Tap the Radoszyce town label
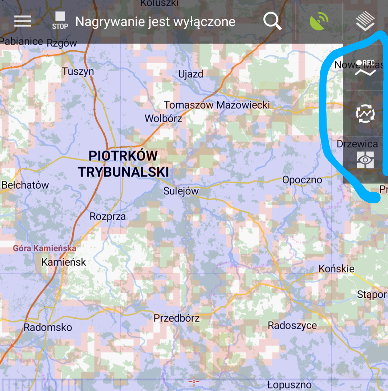 point(292,325)
